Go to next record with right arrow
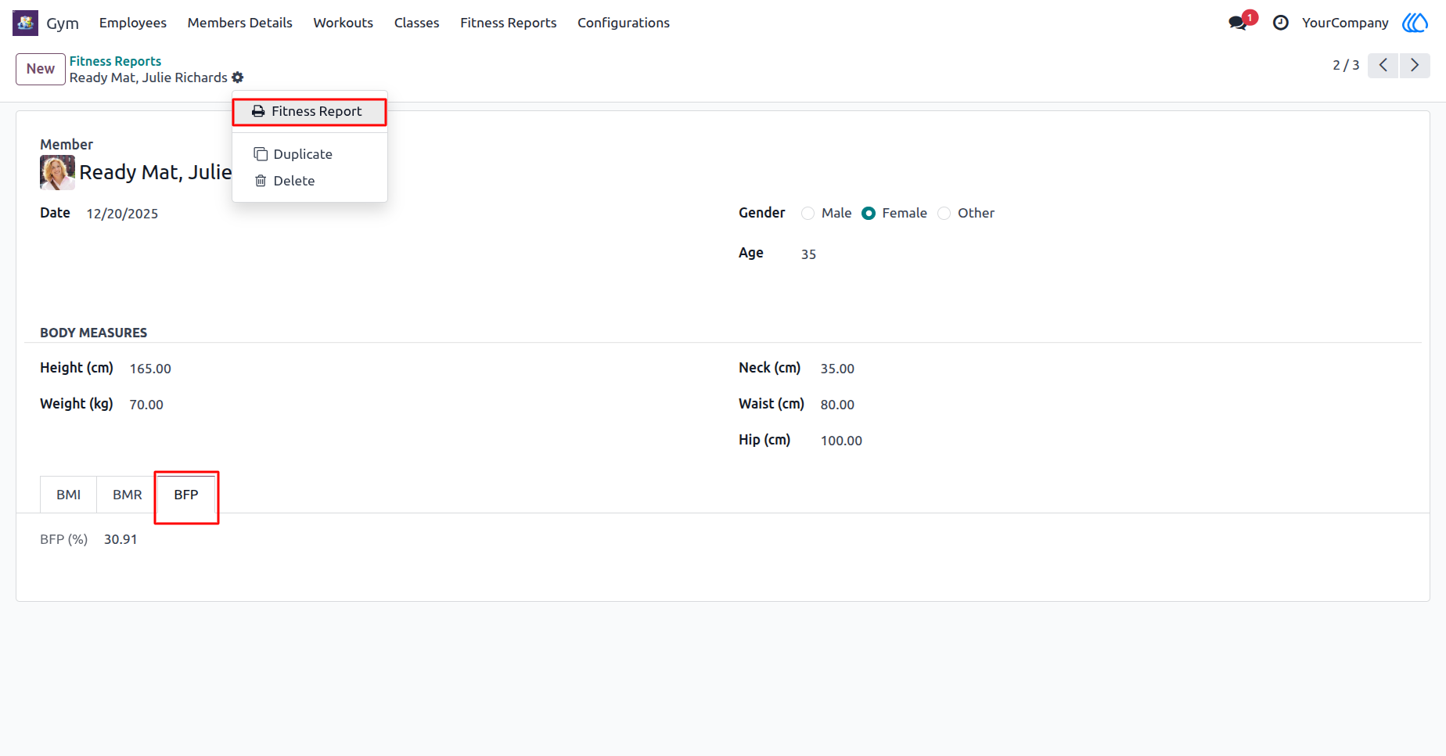This screenshot has width=1446, height=756. (1415, 65)
